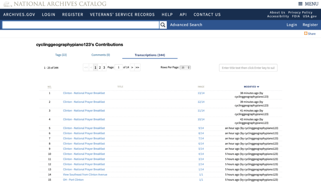Click the About Us link
The image size is (321, 182).
click(x=278, y=13)
